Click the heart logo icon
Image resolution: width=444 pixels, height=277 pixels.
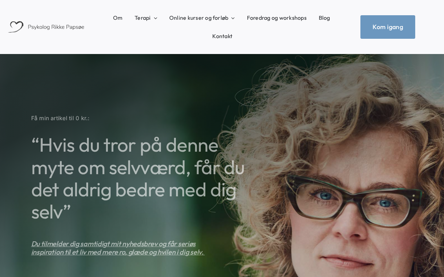tap(16, 27)
